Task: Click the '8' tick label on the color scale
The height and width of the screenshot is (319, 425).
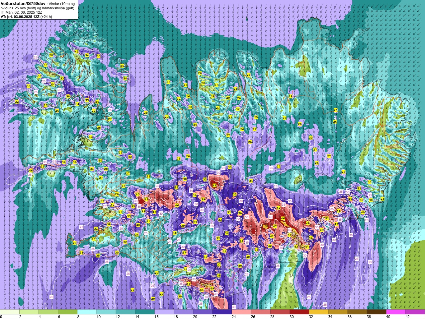Action: [x=78, y=317]
